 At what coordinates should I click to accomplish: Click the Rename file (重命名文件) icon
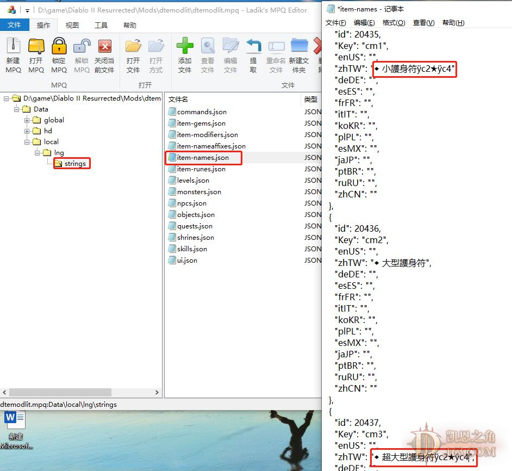coord(276,46)
